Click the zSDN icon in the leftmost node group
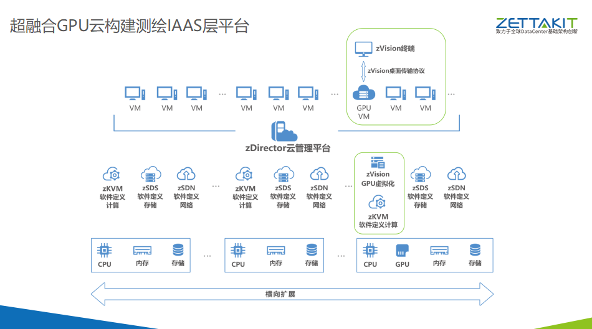The width and height of the screenshot is (592, 329). 186,174
